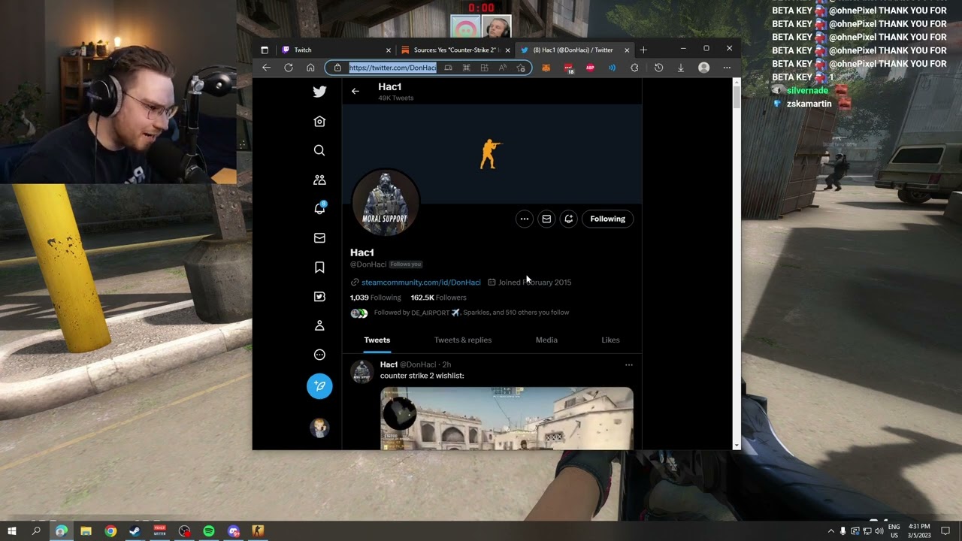This screenshot has width=962, height=541.
Task: Open browser Settings and more menu
Action: [x=727, y=68]
